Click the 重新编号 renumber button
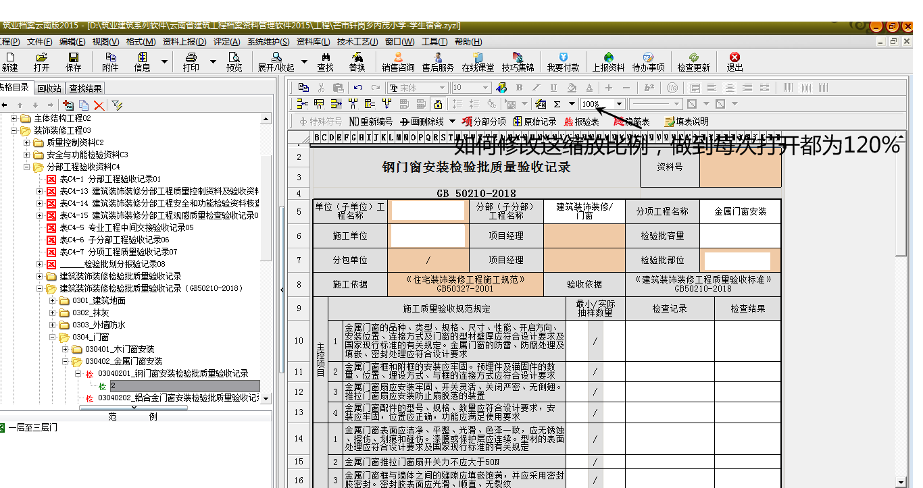This screenshot has height=488, width=923. pos(370,121)
